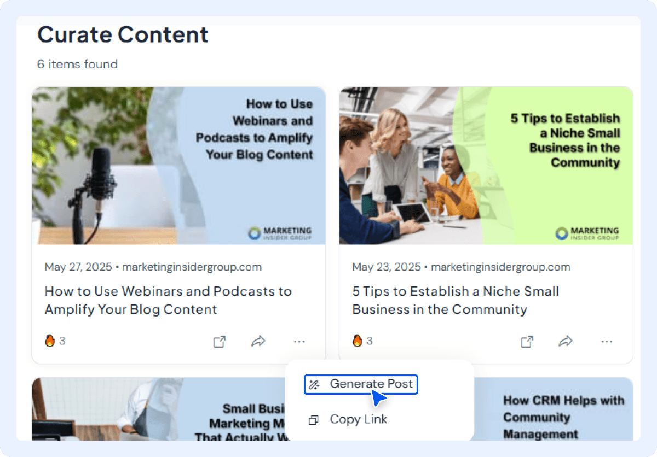Open more options on Webinars and Podcasts card
The image size is (657, 457).
click(x=299, y=342)
